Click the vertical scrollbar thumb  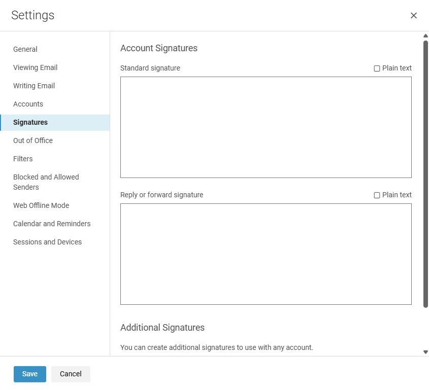coord(425,174)
